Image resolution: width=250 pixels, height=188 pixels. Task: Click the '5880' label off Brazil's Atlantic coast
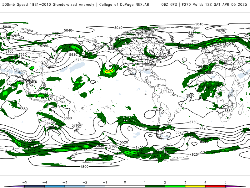(x=190, y=96)
